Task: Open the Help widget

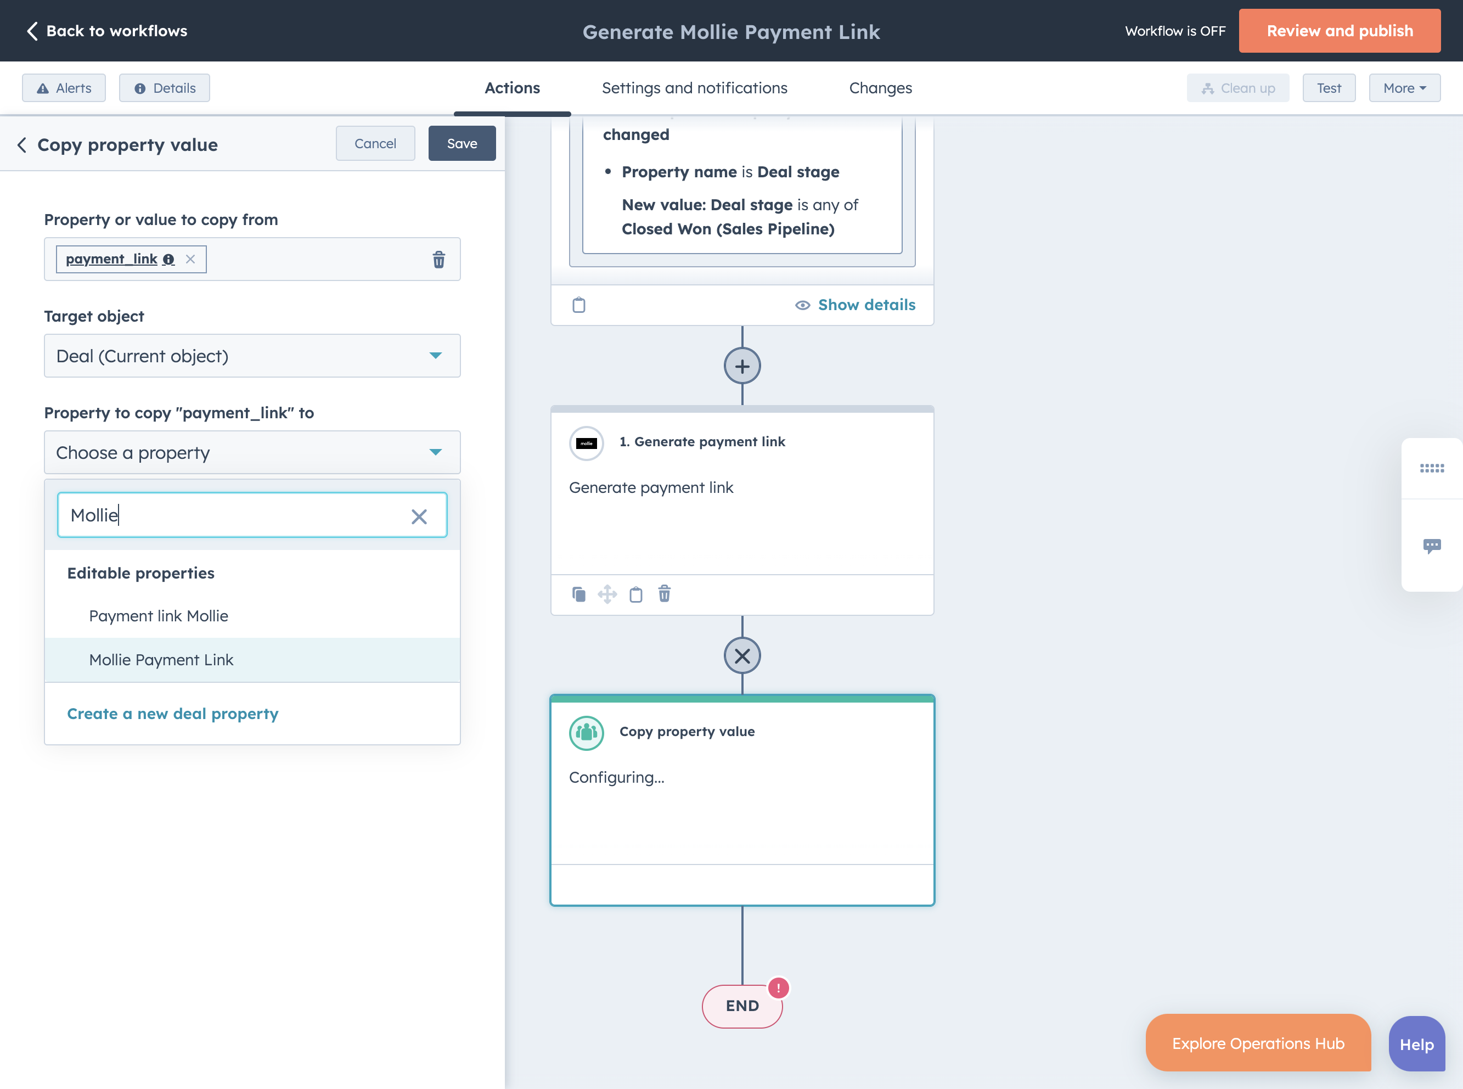Action: click(x=1417, y=1044)
